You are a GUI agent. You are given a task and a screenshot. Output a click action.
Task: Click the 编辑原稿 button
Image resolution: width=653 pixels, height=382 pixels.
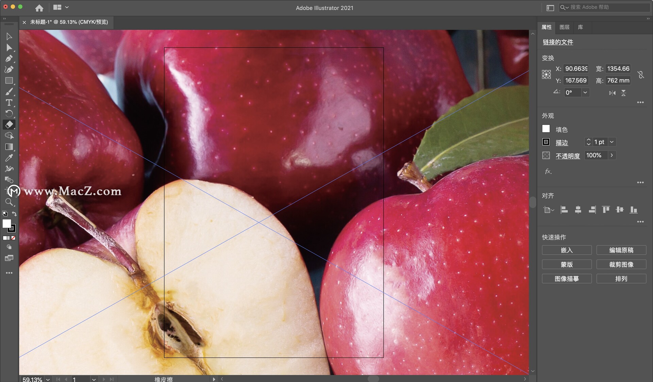click(x=621, y=250)
